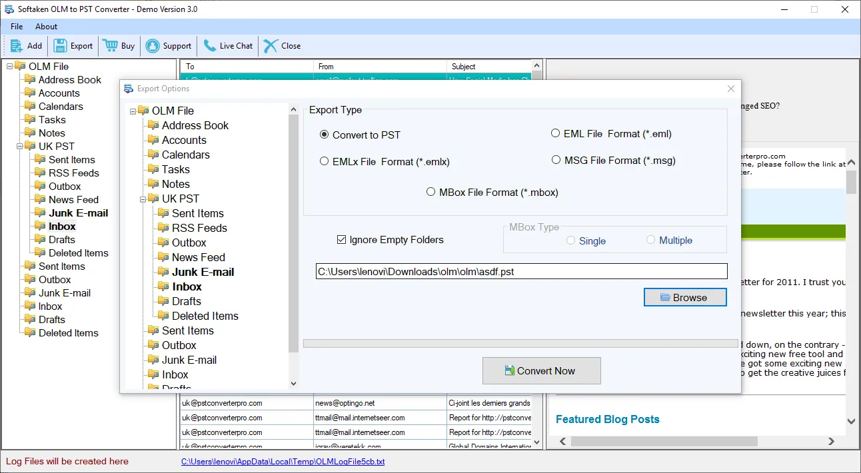Click the preview pane horizontal scrollbar thumb

point(664,441)
